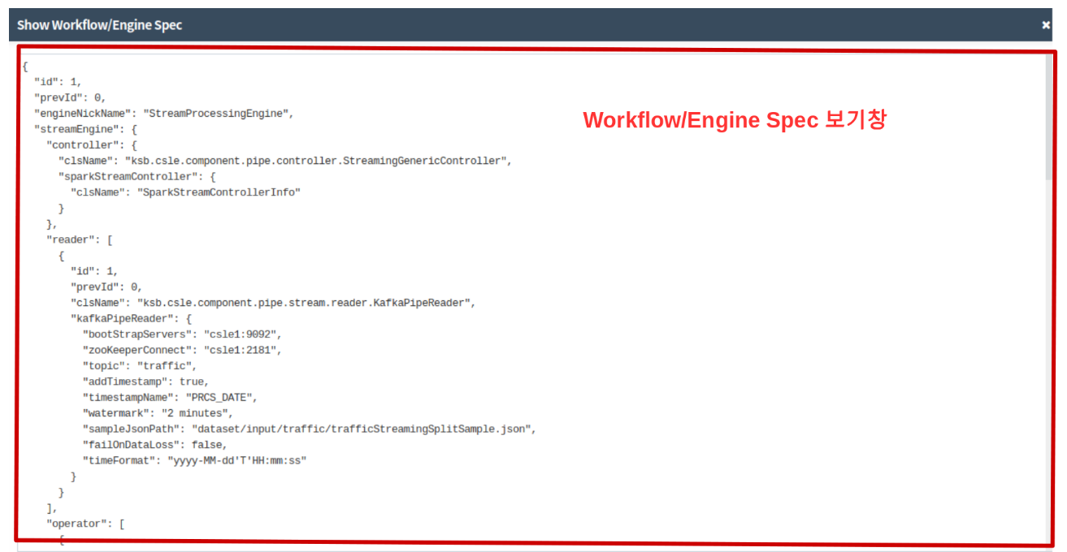Click the "engineNickName": "StreamProcessingEngine" line
The height and width of the screenshot is (552, 1067).
163,114
